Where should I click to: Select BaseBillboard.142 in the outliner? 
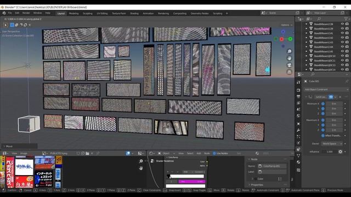324,38
